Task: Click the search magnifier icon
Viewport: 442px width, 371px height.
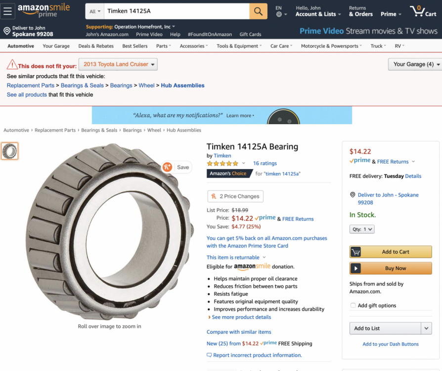Action: [x=258, y=11]
